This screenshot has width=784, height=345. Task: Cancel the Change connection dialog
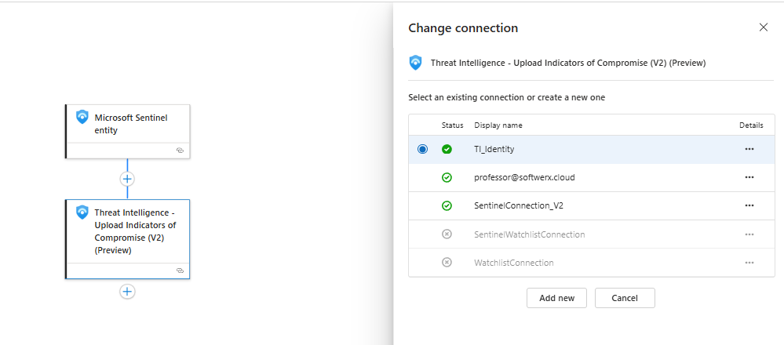(625, 298)
